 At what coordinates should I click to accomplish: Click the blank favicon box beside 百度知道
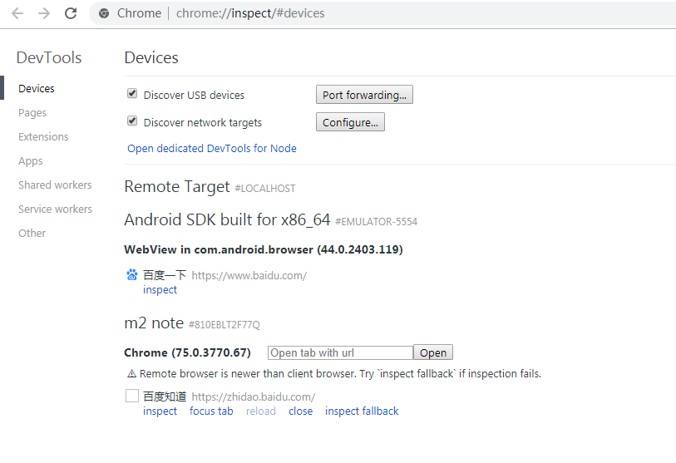(x=132, y=396)
